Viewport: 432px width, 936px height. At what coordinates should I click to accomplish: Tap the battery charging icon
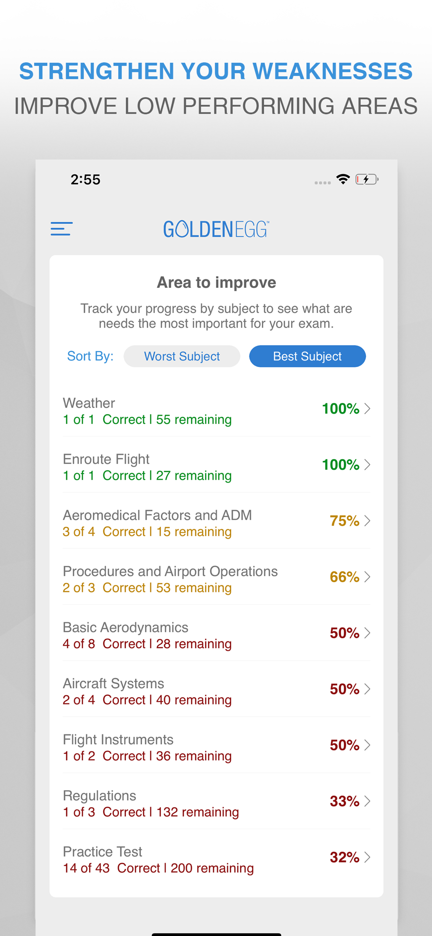[x=367, y=179]
